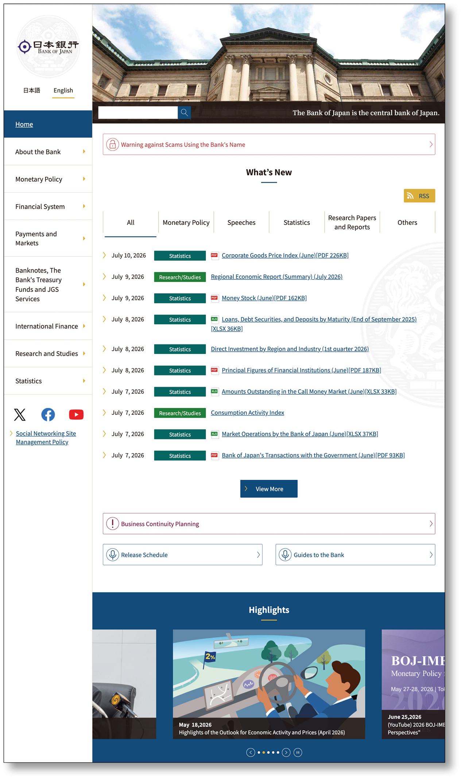Expand Banknotes, Treasury Funds and JGS Services
The height and width of the screenshot is (779, 461).
[48, 285]
